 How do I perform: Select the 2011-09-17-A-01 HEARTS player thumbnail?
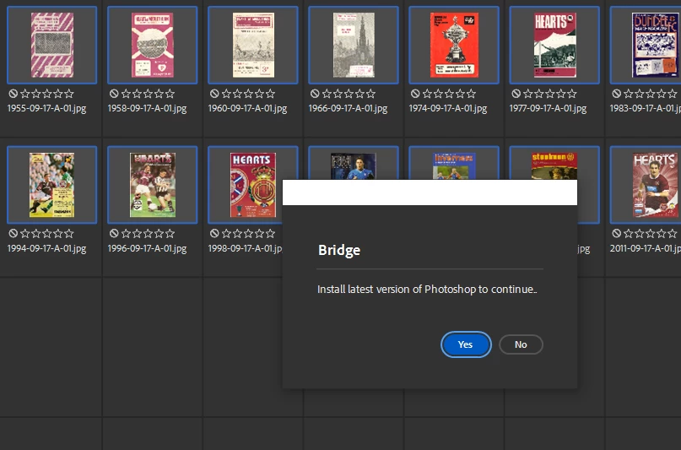(x=655, y=185)
